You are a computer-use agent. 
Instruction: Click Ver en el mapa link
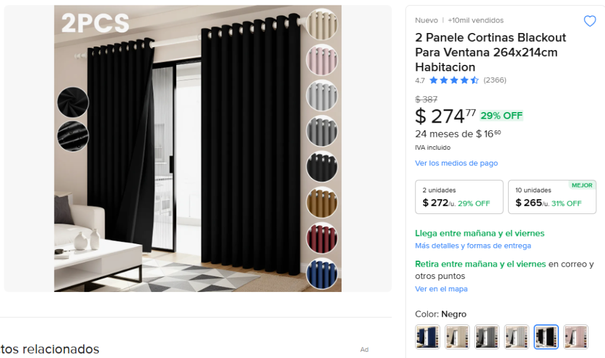(x=441, y=288)
